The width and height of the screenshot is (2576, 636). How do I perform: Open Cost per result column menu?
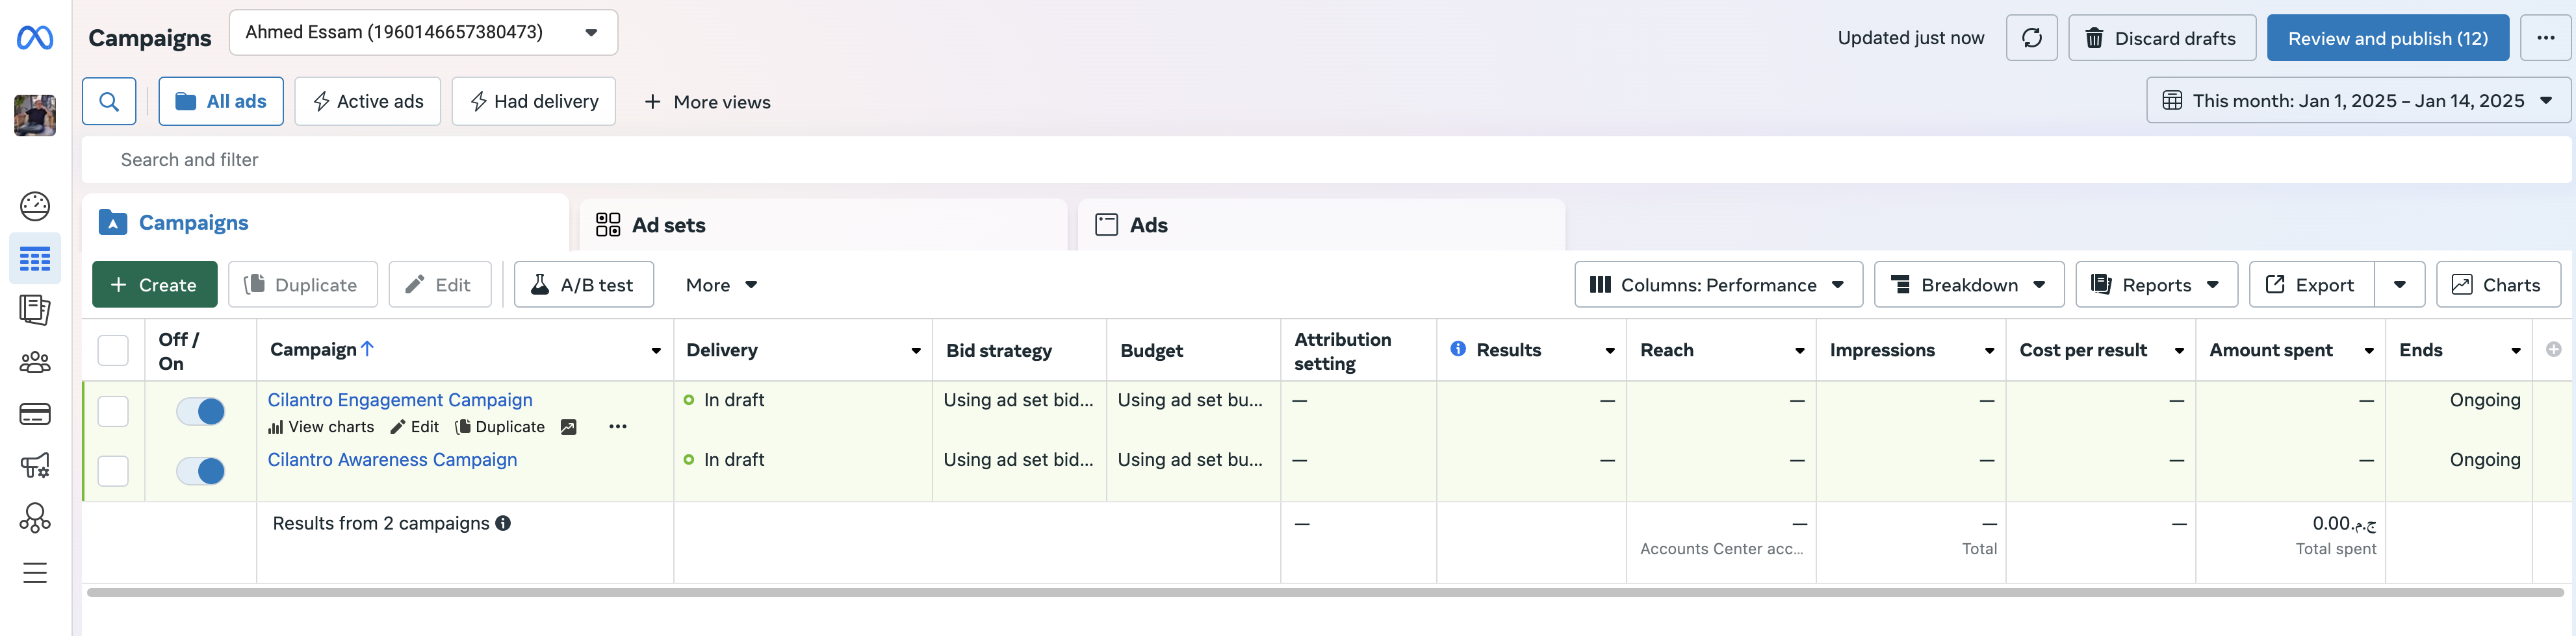[2179, 350]
